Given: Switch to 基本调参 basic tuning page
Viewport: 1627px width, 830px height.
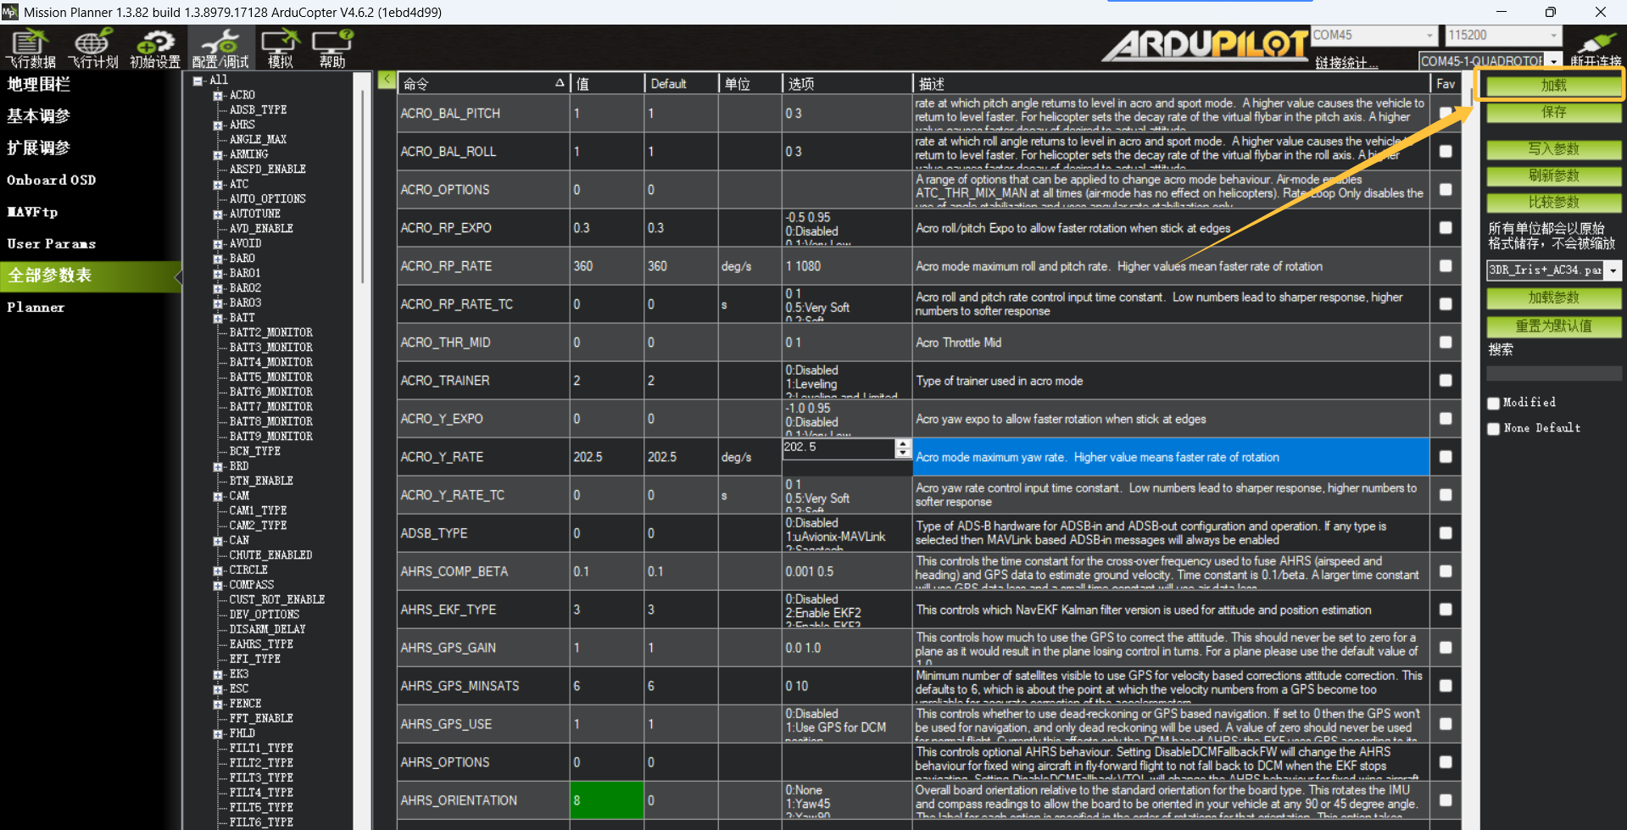Looking at the screenshot, I should click(x=39, y=116).
